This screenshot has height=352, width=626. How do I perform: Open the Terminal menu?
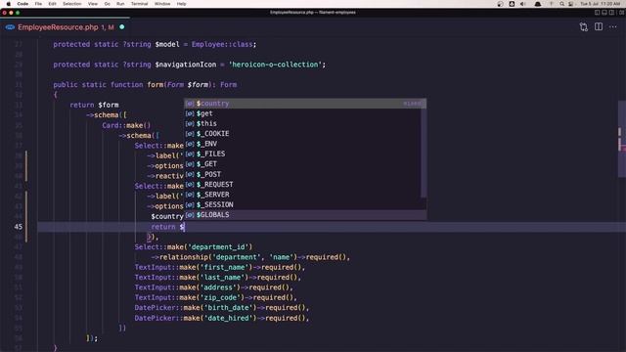coord(139,4)
